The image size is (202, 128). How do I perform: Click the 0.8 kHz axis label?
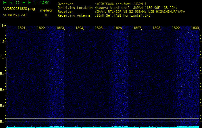(2, 90)
